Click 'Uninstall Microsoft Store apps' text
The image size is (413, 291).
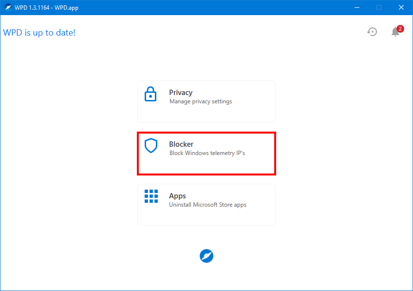[x=207, y=205]
